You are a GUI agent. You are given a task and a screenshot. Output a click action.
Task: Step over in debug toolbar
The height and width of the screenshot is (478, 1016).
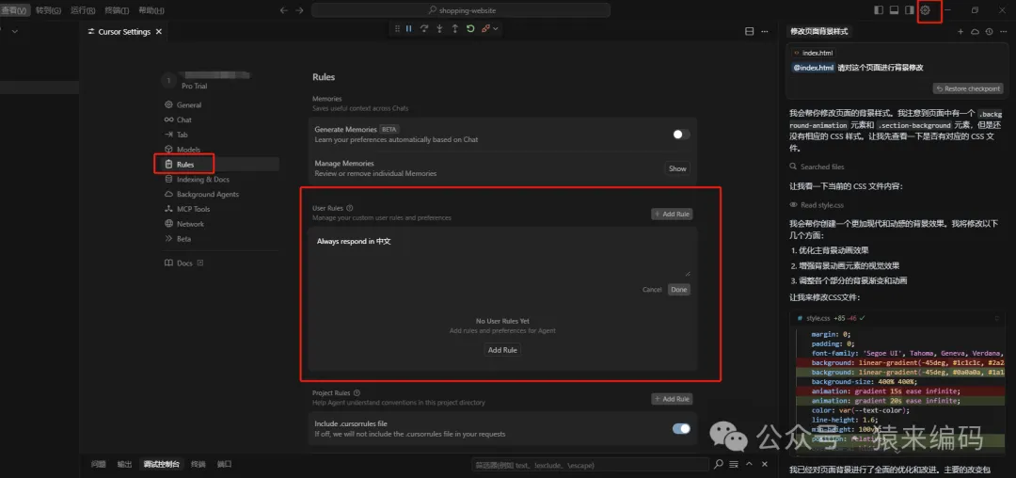(x=424, y=28)
